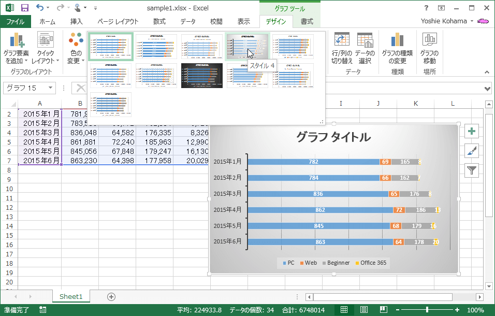Click the Redo arrow icon
The image size is (495, 316).
[x=60, y=7]
